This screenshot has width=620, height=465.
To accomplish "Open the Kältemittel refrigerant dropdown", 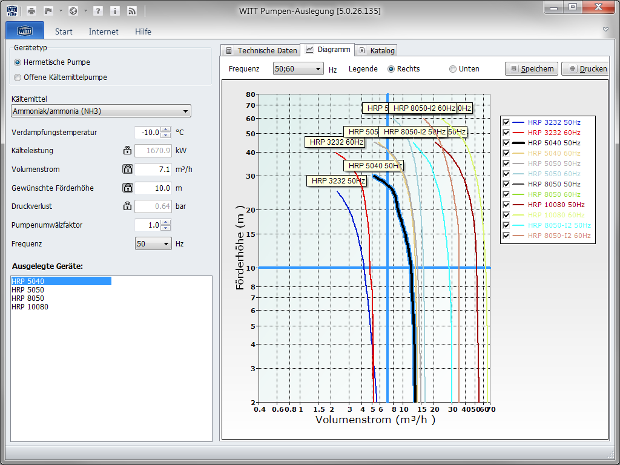I will click(101, 111).
